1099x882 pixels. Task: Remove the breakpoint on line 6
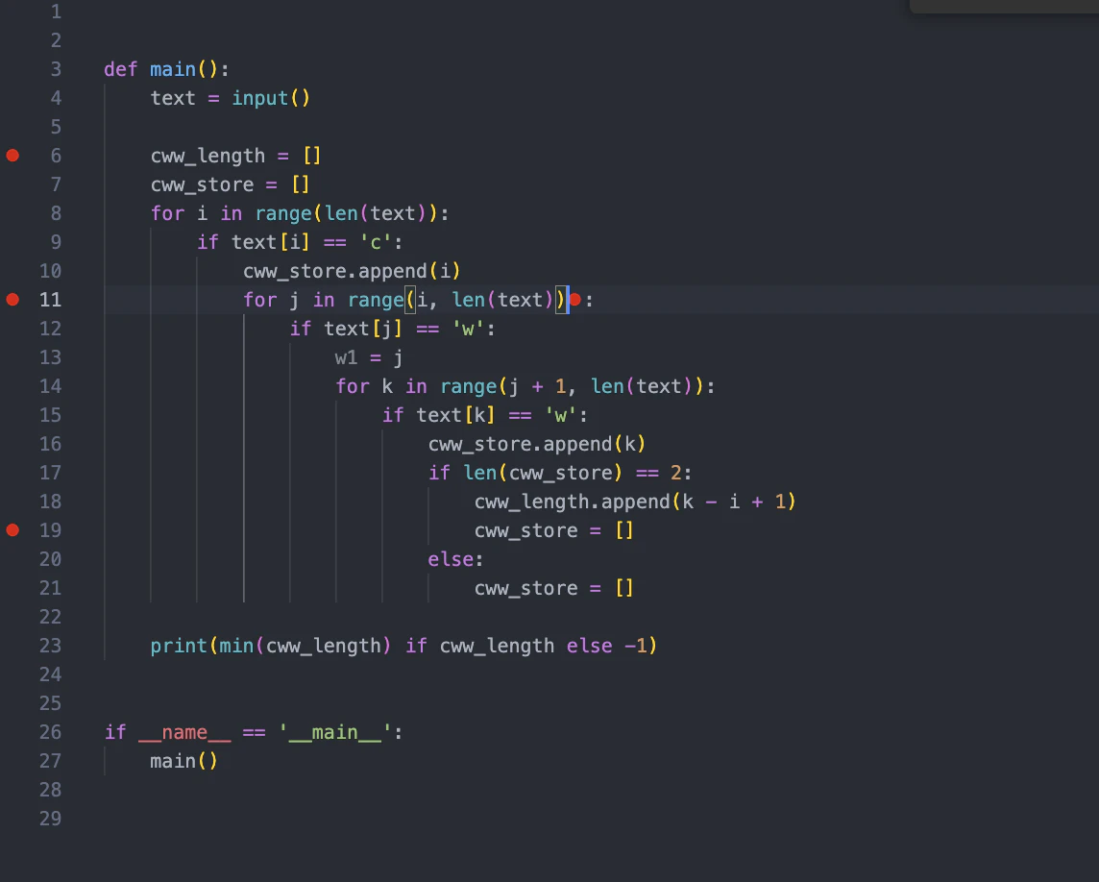(x=12, y=156)
